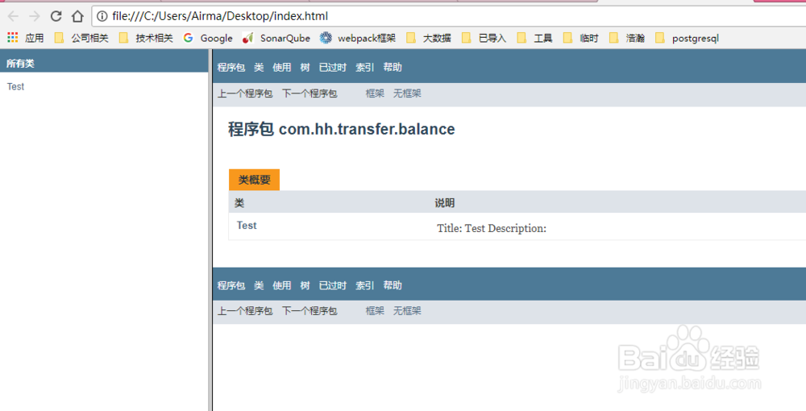Click 'Title: Test Description:' table cell
Image resolution: width=806 pixels, height=411 pixels.
tap(492, 228)
